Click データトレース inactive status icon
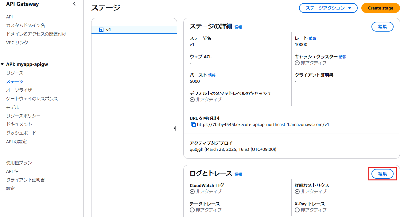The height and width of the screenshot is (217, 404). (192, 210)
